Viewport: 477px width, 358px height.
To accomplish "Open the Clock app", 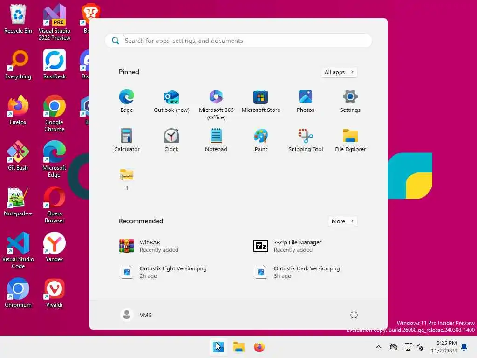I will point(171,140).
